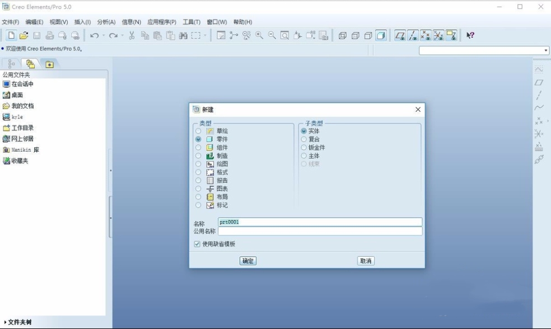Choose the 复合 subtype radio button
Viewport: 551px width, 329px height.
click(303, 139)
